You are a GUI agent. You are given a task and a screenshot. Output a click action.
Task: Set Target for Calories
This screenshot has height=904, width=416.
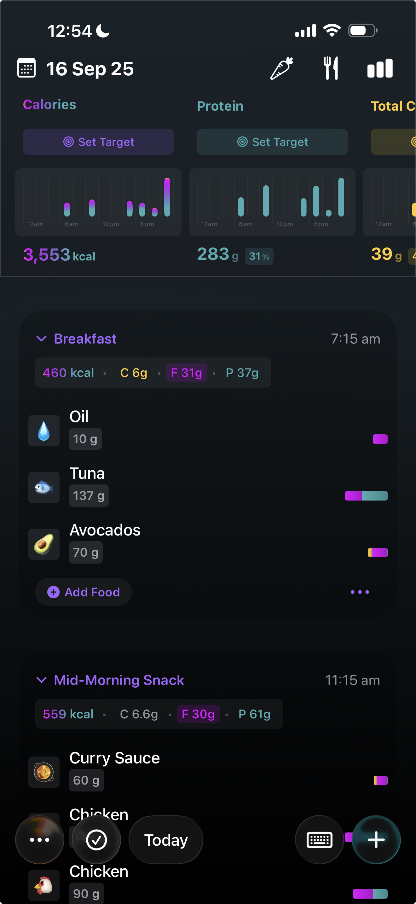98,142
